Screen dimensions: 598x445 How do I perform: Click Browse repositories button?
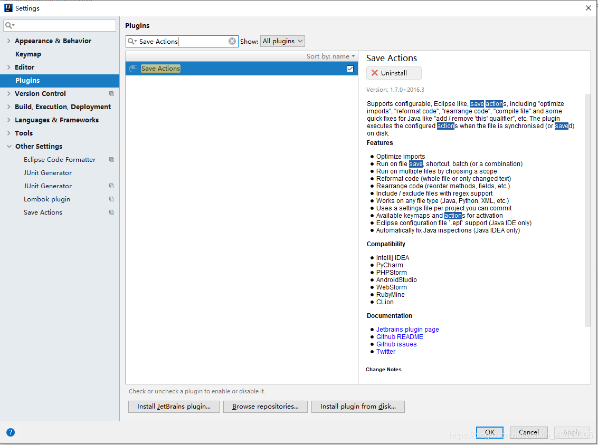point(265,407)
